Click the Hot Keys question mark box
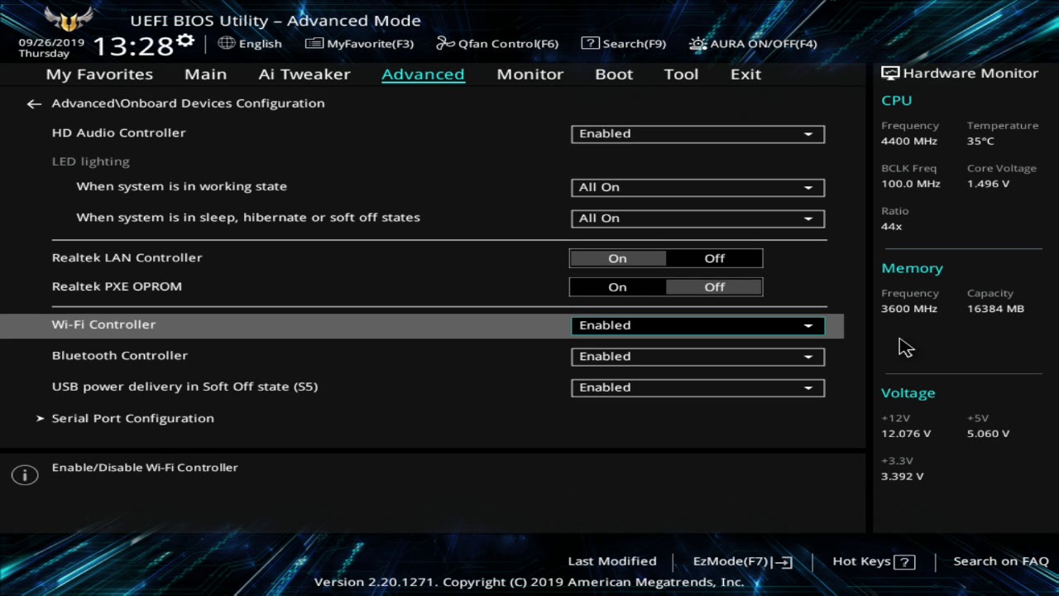 [905, 562]
